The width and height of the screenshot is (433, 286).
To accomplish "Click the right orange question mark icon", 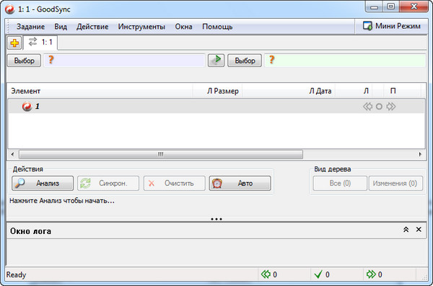I will point(272,60).
